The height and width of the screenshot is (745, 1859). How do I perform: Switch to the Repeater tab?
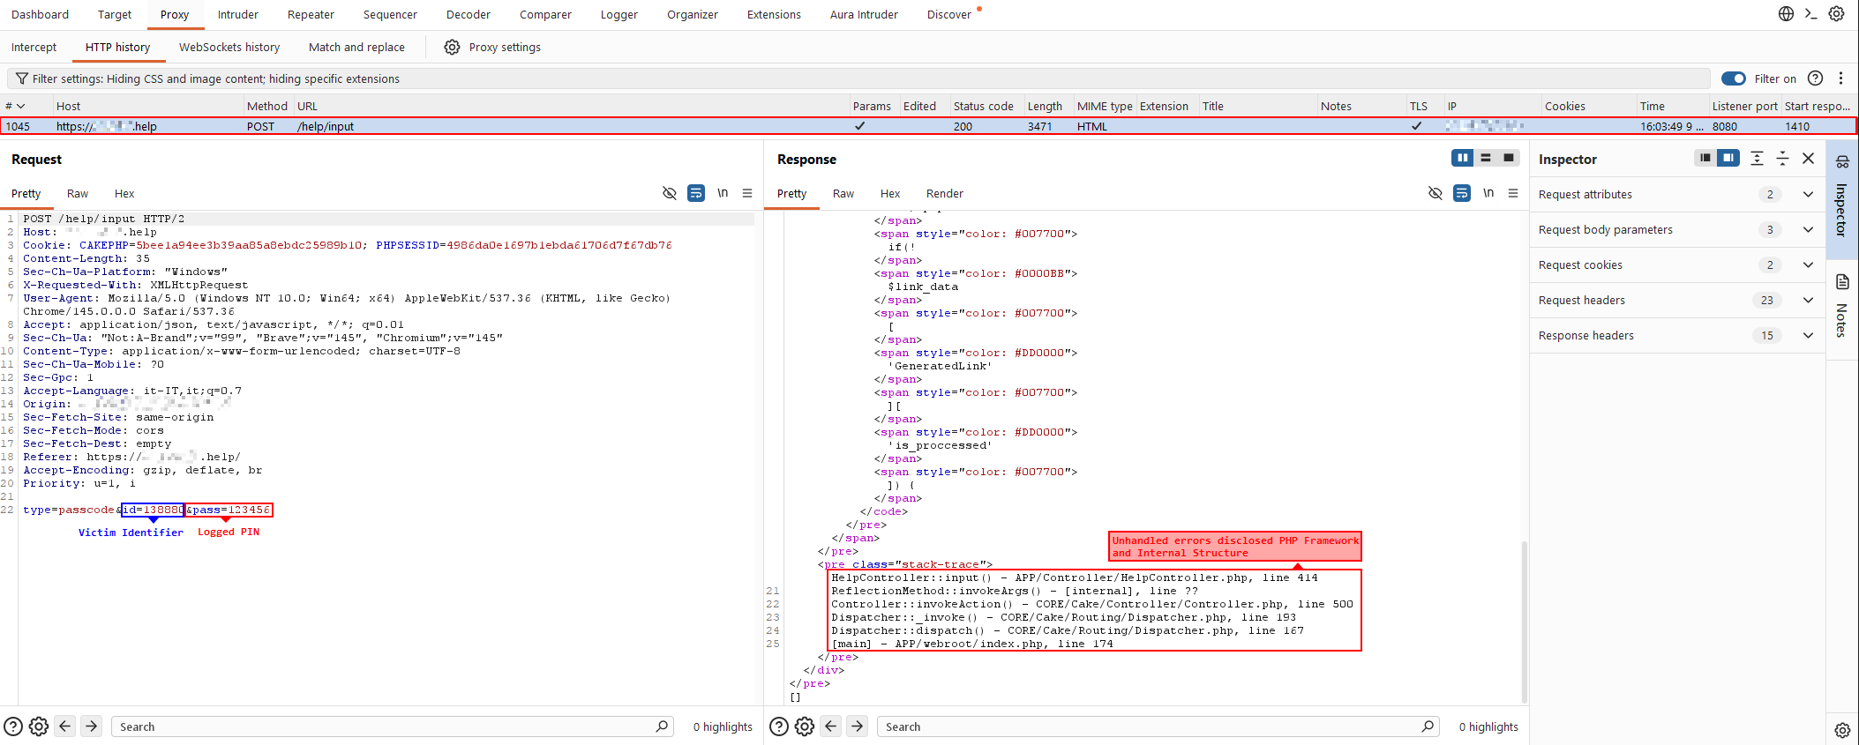pyautogui.click(x=311, y=15)
